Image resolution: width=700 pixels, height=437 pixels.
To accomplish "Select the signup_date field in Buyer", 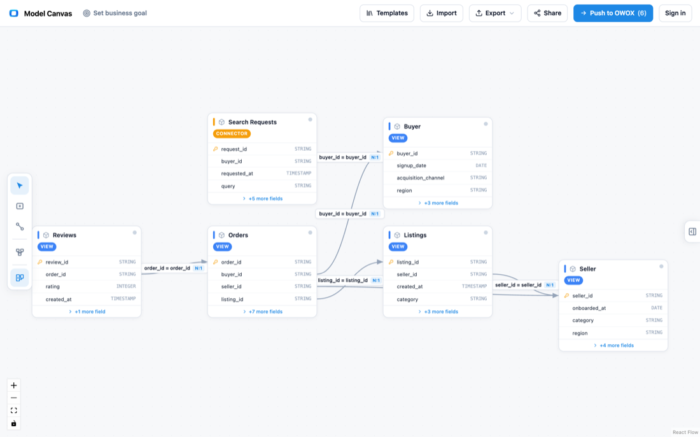I will pos(438,165).
